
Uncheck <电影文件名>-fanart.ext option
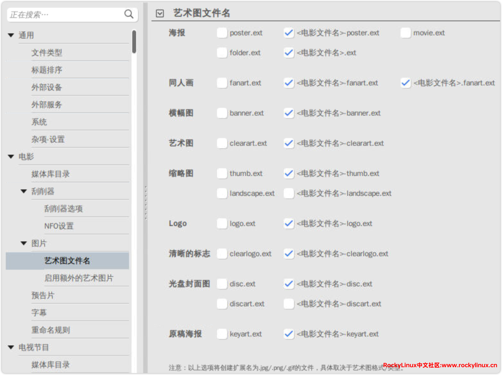pos(289,83)
